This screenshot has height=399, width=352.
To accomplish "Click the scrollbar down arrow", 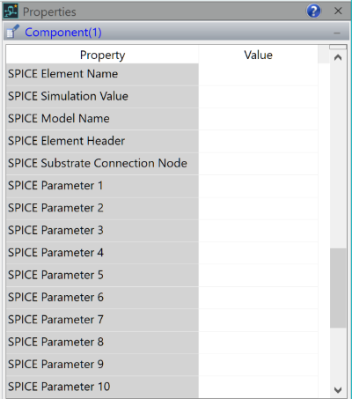I will tap(338, 390).
